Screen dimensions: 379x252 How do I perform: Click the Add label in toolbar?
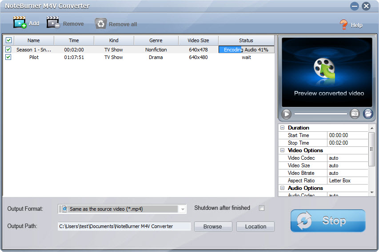pyautogui.click(x=34, y=24)
